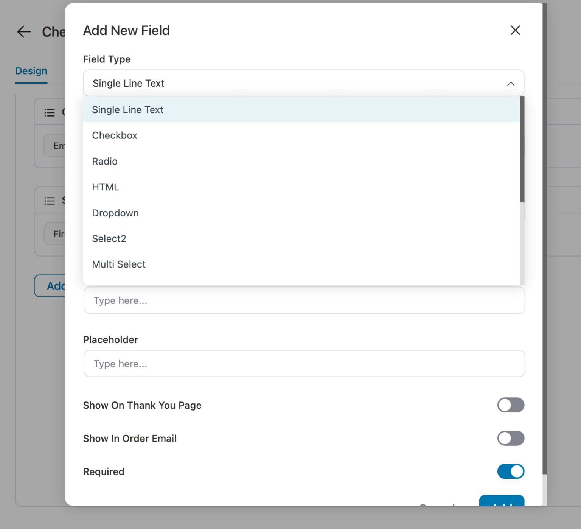Choose the HTML field type

(106, 187)
